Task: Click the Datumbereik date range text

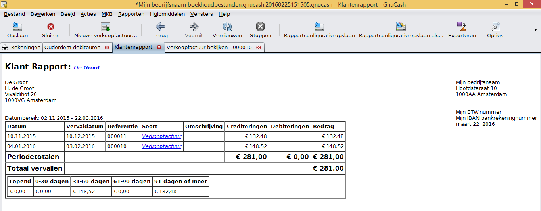Action: [x=54, y=118]
